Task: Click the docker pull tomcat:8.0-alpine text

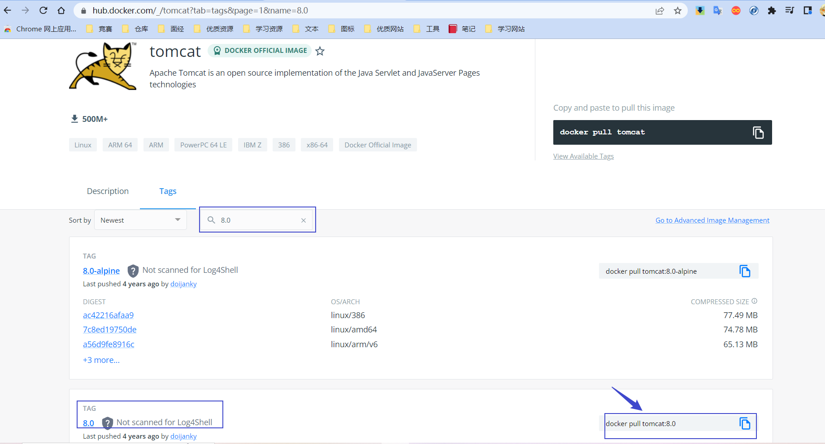Action: [651, 272]
